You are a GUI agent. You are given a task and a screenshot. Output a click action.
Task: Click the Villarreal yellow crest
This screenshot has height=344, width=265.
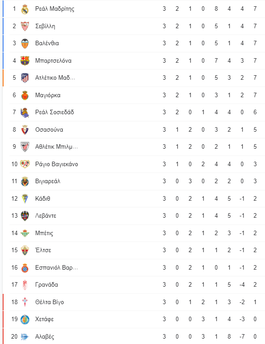(x=25, y=181)
